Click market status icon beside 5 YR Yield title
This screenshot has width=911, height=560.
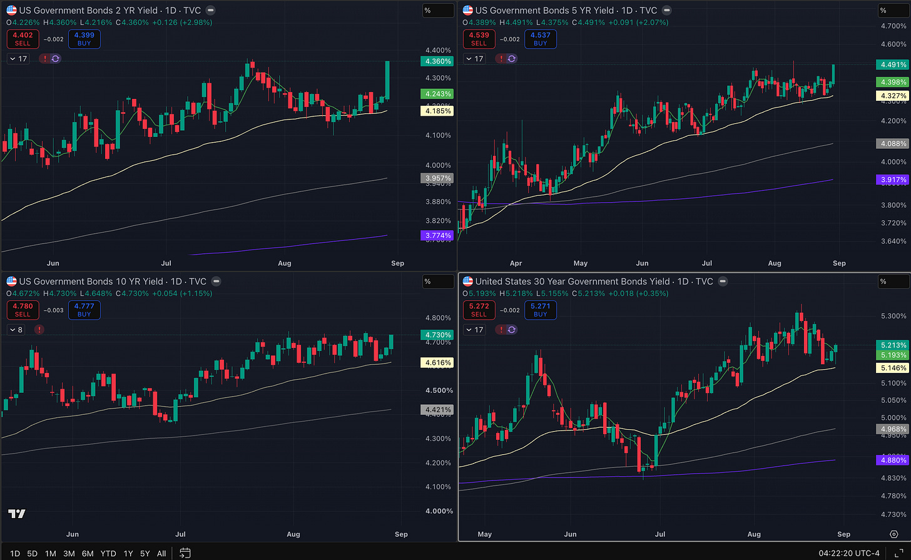coord(667,11)
